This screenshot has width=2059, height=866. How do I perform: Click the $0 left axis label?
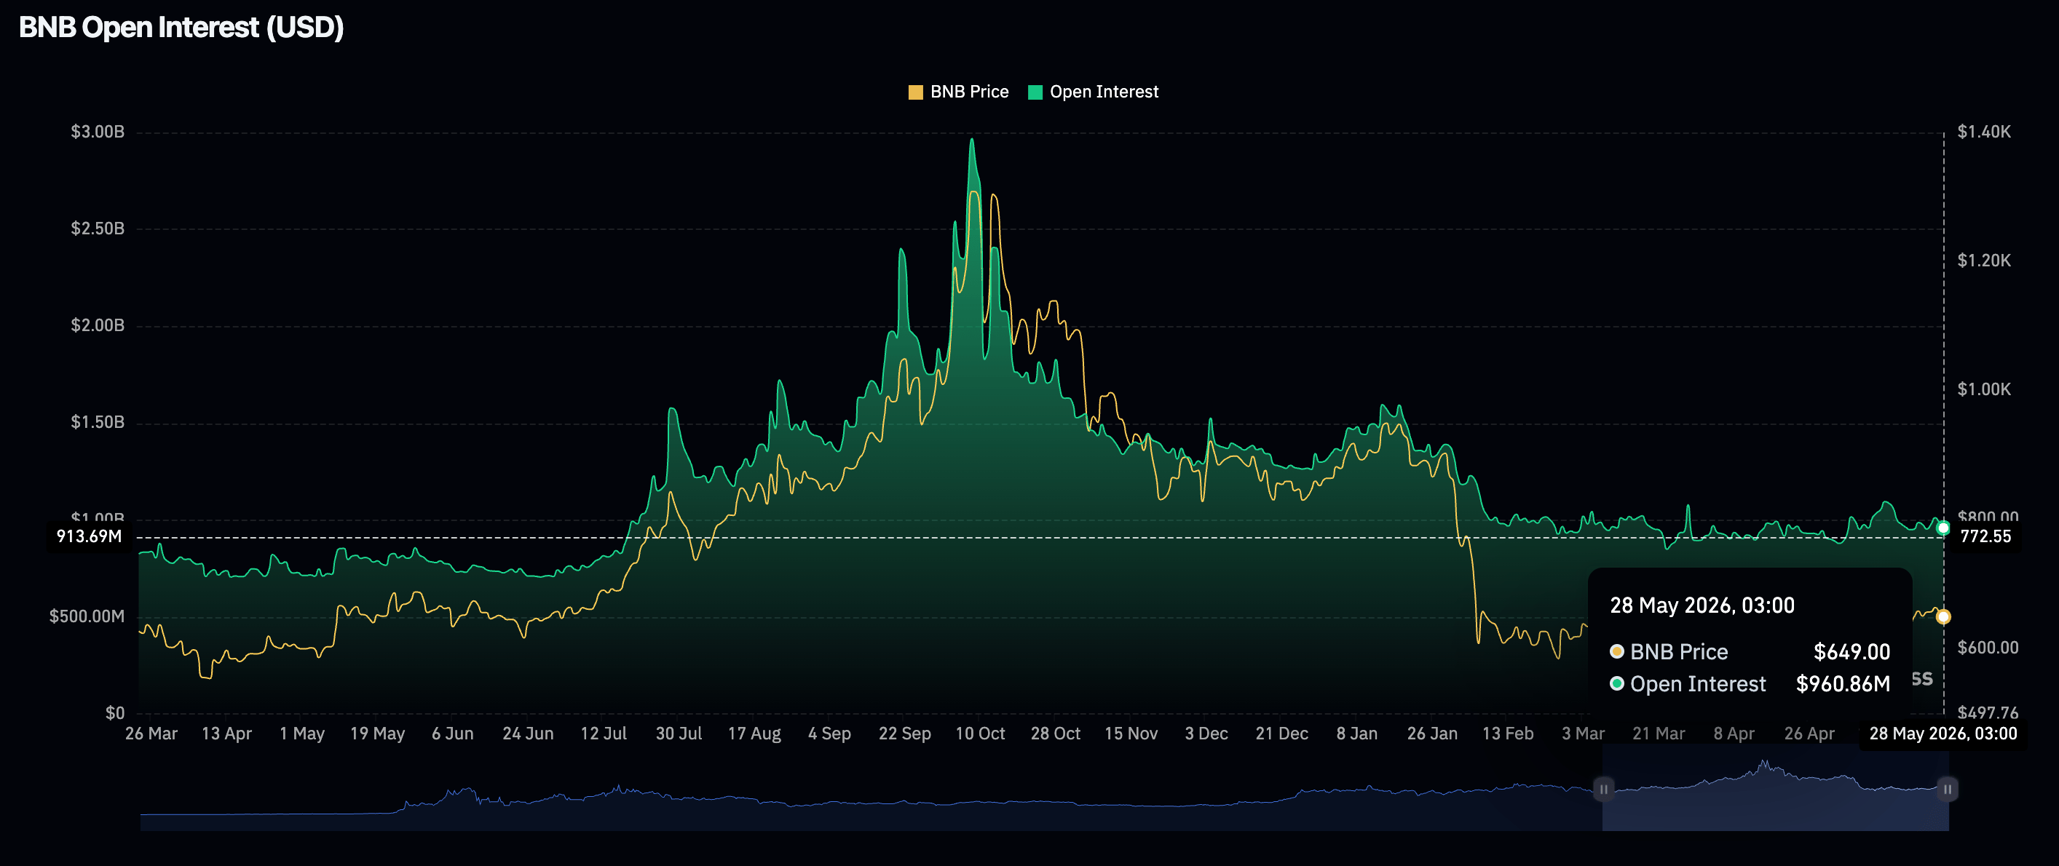pyautogui.click(x=115, y=712)
